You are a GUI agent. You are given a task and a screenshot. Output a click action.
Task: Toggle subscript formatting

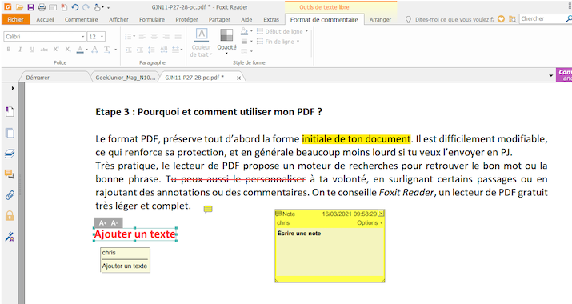(x=68, y=50)
